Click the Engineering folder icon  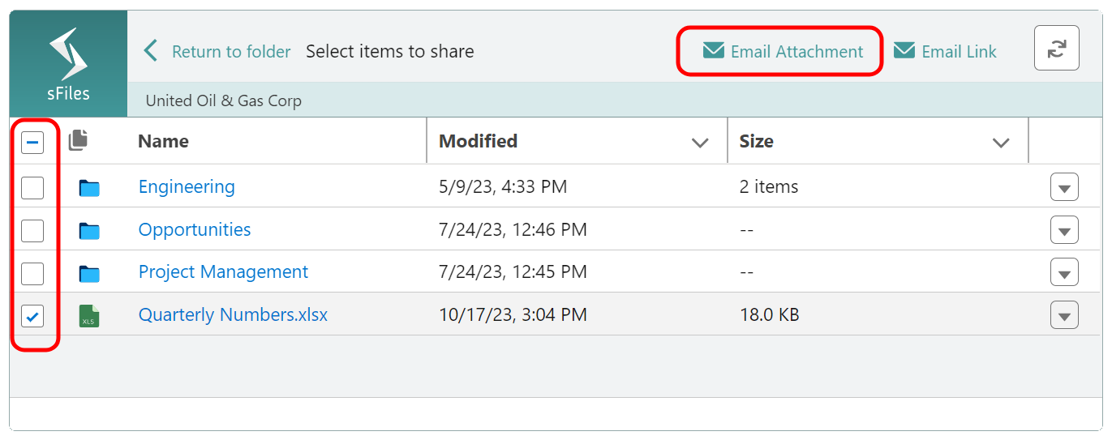pyautogui.click(x=89, y=188)
